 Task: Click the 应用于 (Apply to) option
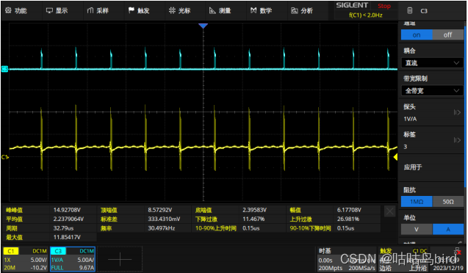(431, 167)
